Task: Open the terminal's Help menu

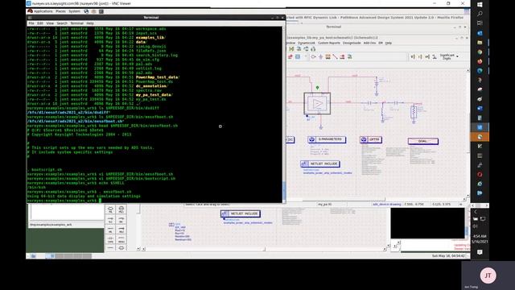Action: point(90,23)
